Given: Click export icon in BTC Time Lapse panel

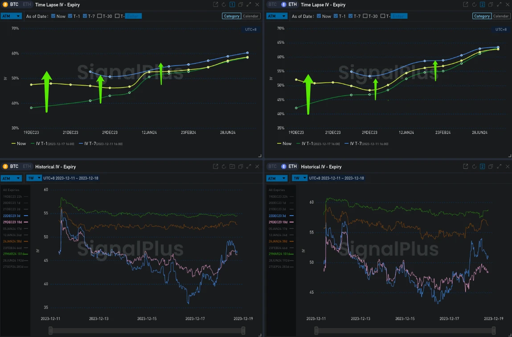Looking at the screenshot, I should (x=216, y=4).
